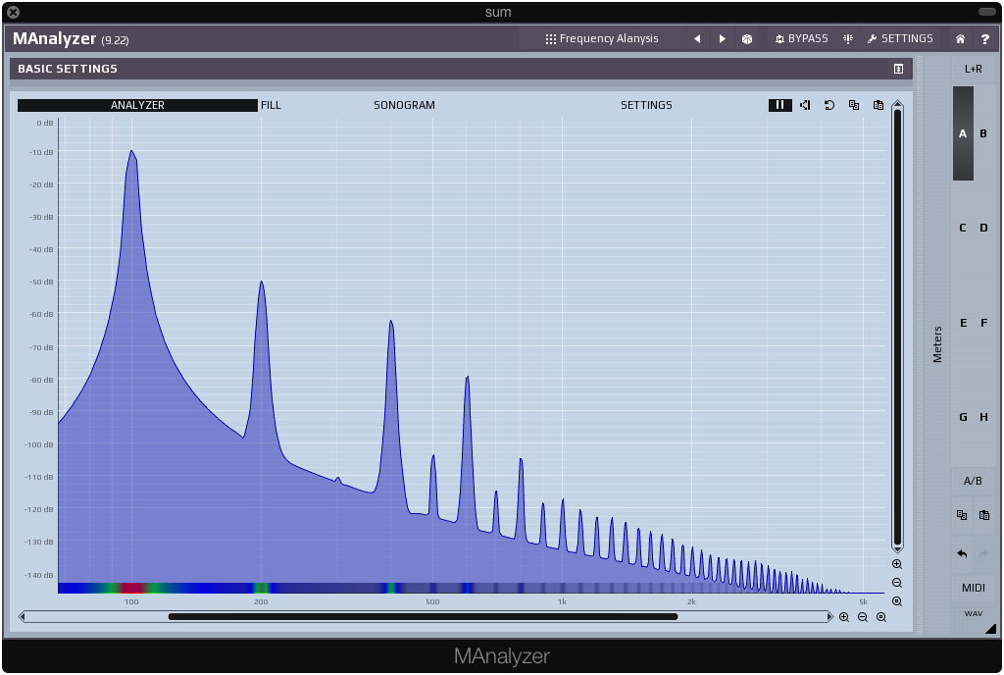Redo with the greyed redo arrow
The image size is (1004, 675).
(984, 553)
